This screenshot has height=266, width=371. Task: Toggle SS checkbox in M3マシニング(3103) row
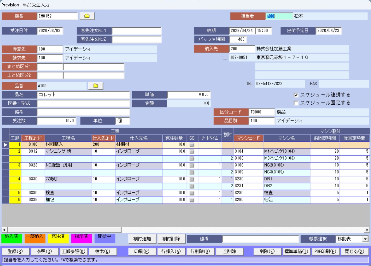(192, 159)
